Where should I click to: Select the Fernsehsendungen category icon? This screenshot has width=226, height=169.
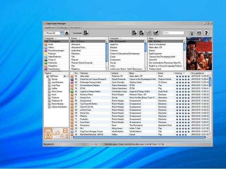point(46,51)
